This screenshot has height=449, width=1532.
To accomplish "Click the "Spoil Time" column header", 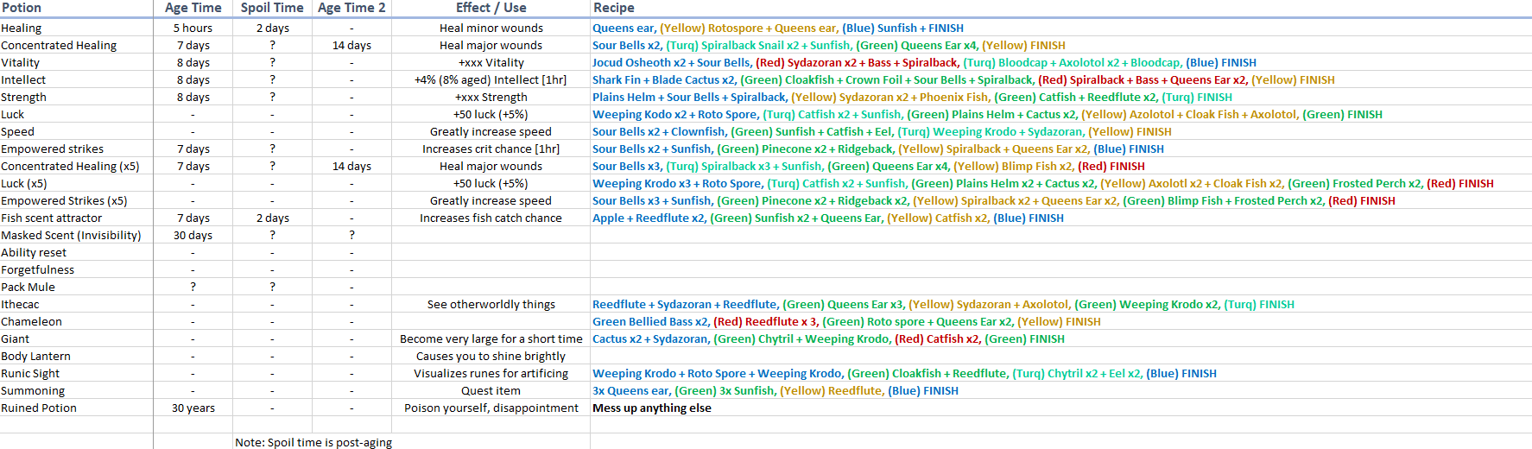I will click(272, 8).
